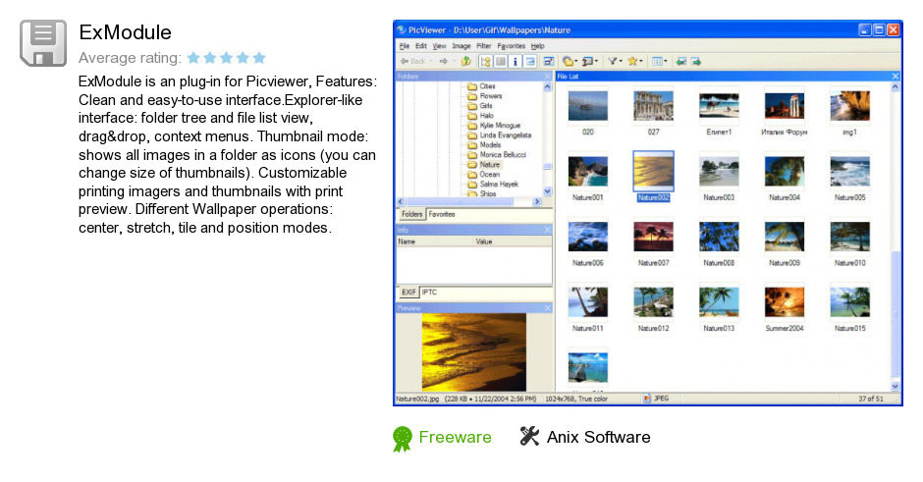Toggle the file list panel toolbar icon
Viewport: 923px width, 482px height.
[501, 61]
